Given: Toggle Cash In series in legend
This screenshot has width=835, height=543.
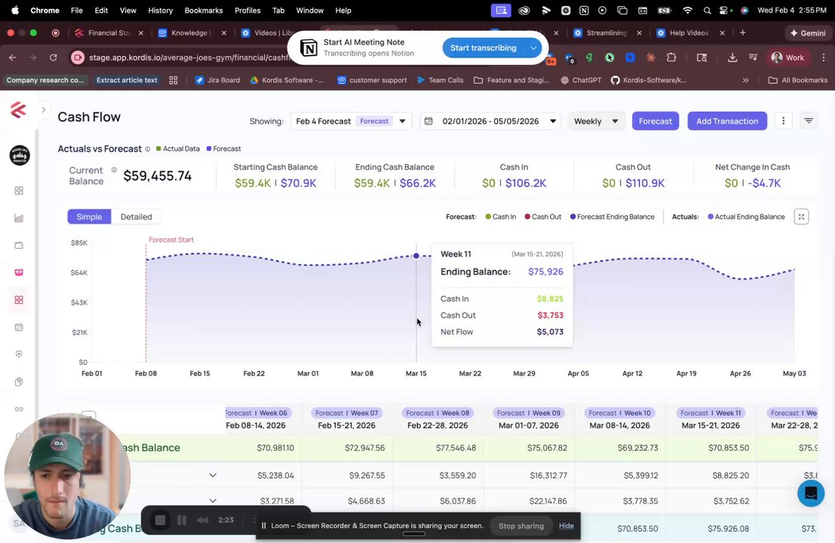Looking at the screenshot, I should pos(501,216).
